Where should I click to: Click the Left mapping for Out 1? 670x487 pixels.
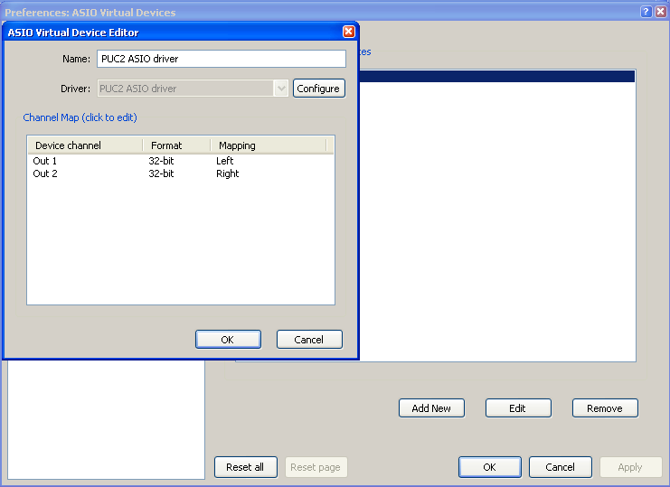coord(225,161)
